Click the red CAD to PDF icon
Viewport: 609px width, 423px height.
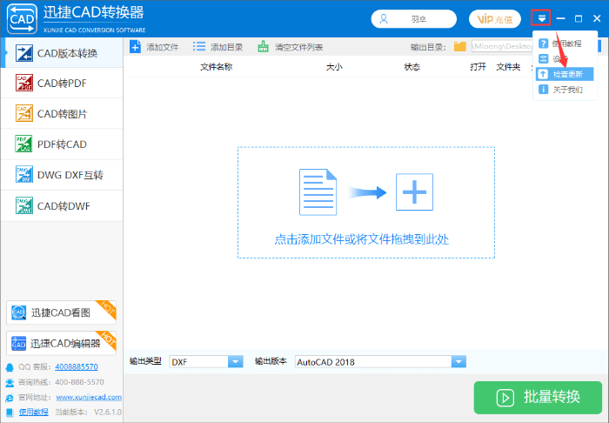[x=24, y=83]
